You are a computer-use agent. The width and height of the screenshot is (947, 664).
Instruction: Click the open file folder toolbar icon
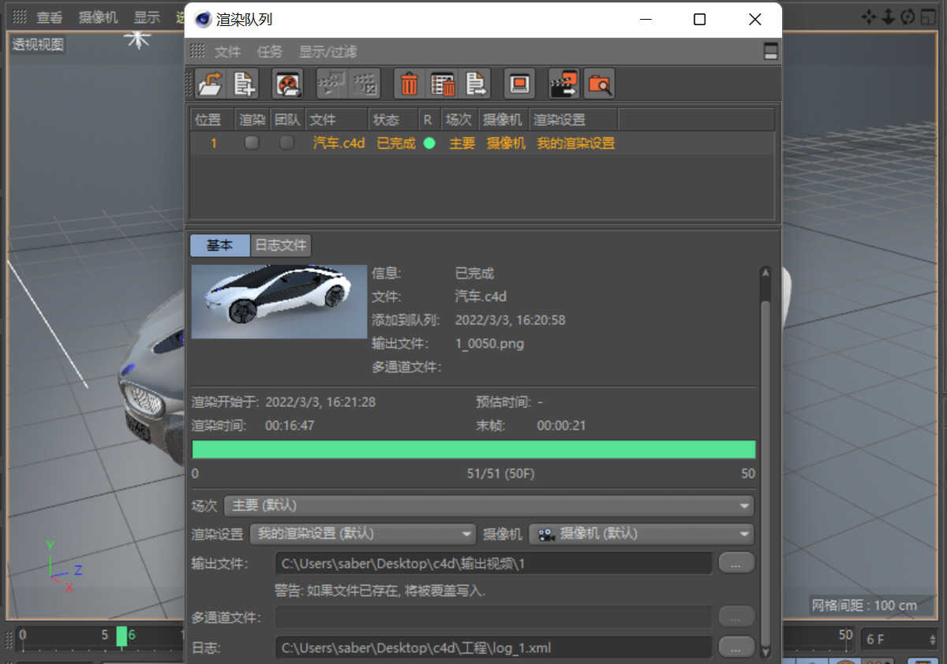pos(210,84)
